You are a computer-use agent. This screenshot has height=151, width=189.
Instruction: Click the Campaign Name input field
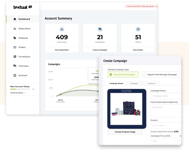point(166,96)
